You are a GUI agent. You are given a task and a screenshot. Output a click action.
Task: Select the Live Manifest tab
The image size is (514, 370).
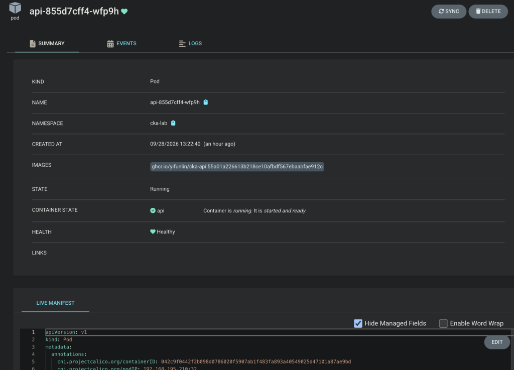click(55, 303)
